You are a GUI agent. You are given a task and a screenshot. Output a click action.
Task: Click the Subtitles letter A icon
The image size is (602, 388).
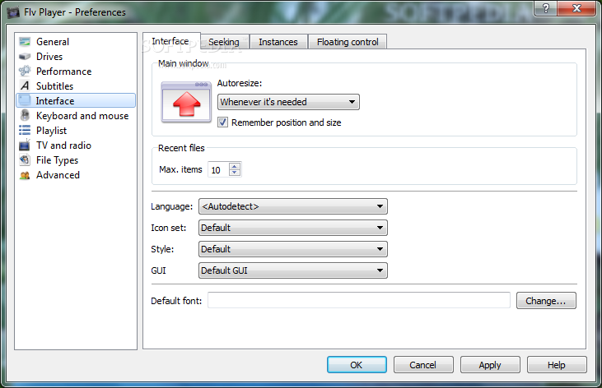(25, 85)
